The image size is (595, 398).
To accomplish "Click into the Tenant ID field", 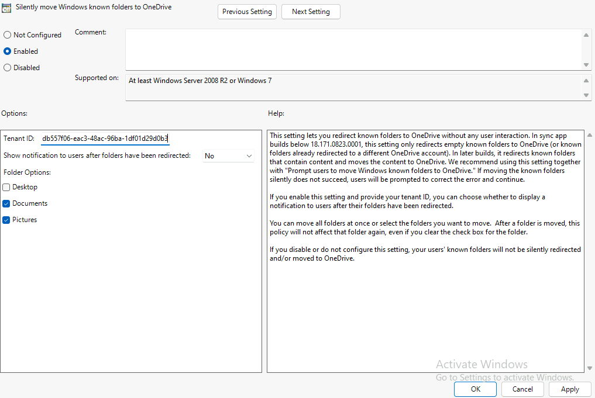I will pyautogui.click(x=105, y=139).
